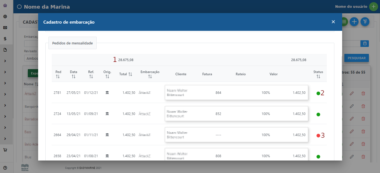Sort orders by Total column

130,74
